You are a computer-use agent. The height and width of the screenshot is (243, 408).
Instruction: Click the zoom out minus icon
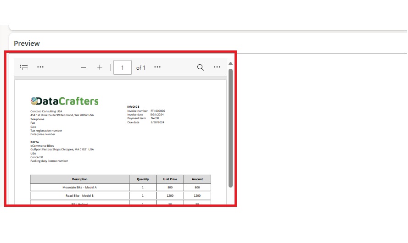coord(84,67)
